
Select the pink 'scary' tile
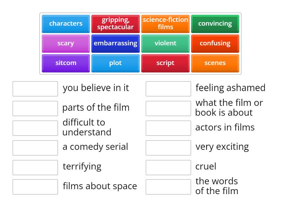[x=66, y=43]
